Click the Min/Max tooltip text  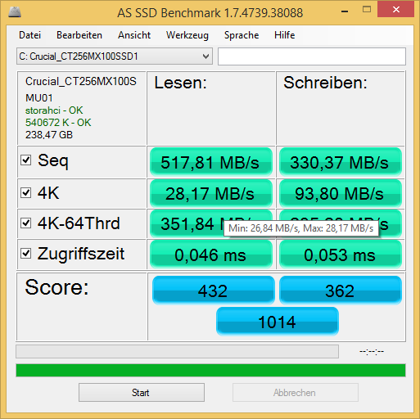pyautogui.click(x=301, y=228)
